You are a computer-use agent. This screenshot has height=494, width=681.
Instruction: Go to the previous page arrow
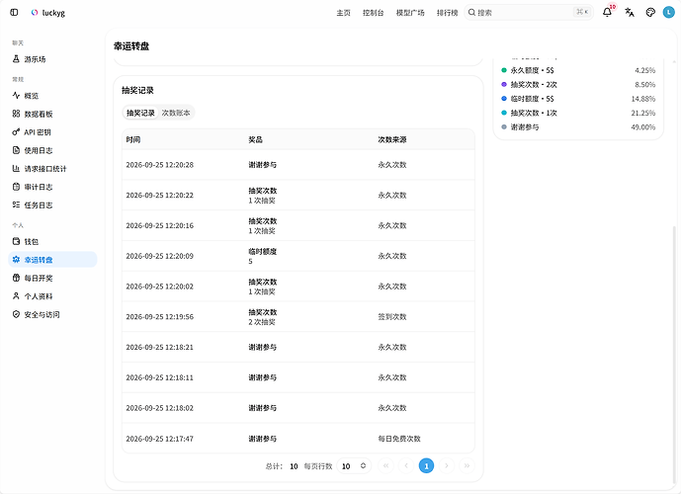pos(406,466)
